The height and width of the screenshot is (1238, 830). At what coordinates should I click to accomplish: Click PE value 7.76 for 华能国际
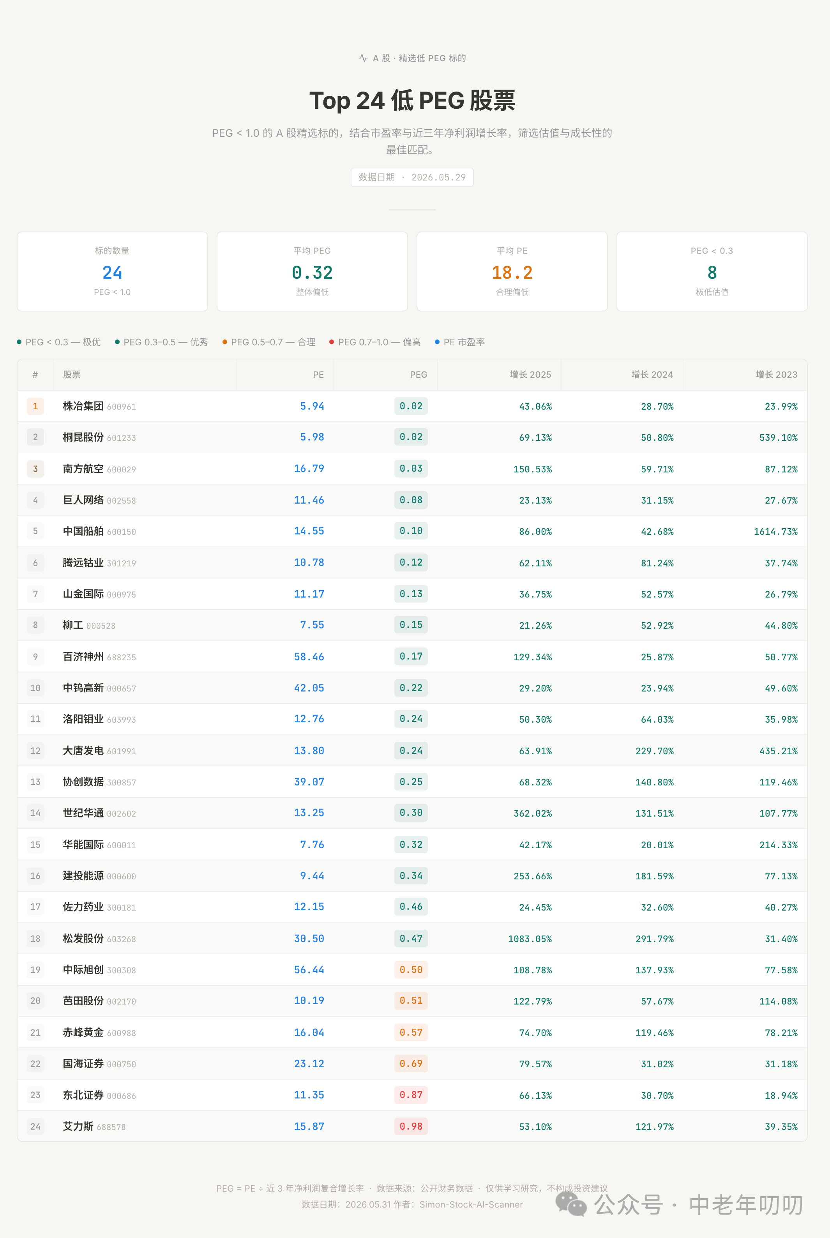[312, 845]
